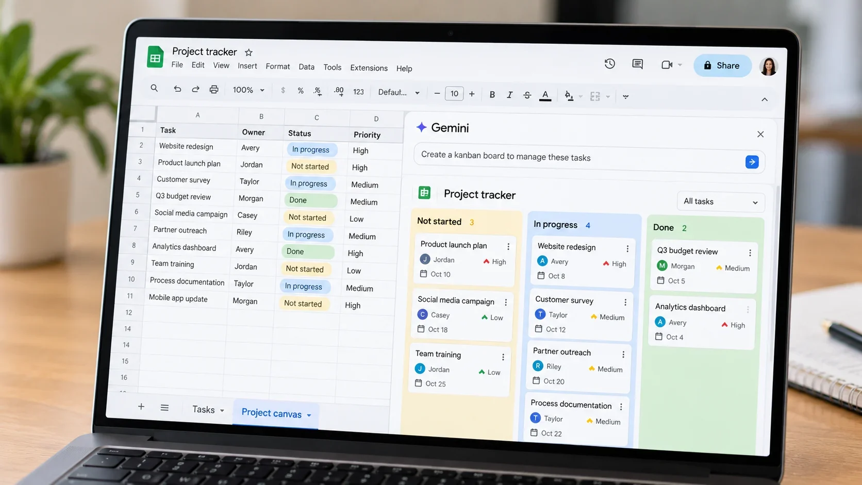862x485 pixels.
Task: Click the Share button
Action: 722,65
